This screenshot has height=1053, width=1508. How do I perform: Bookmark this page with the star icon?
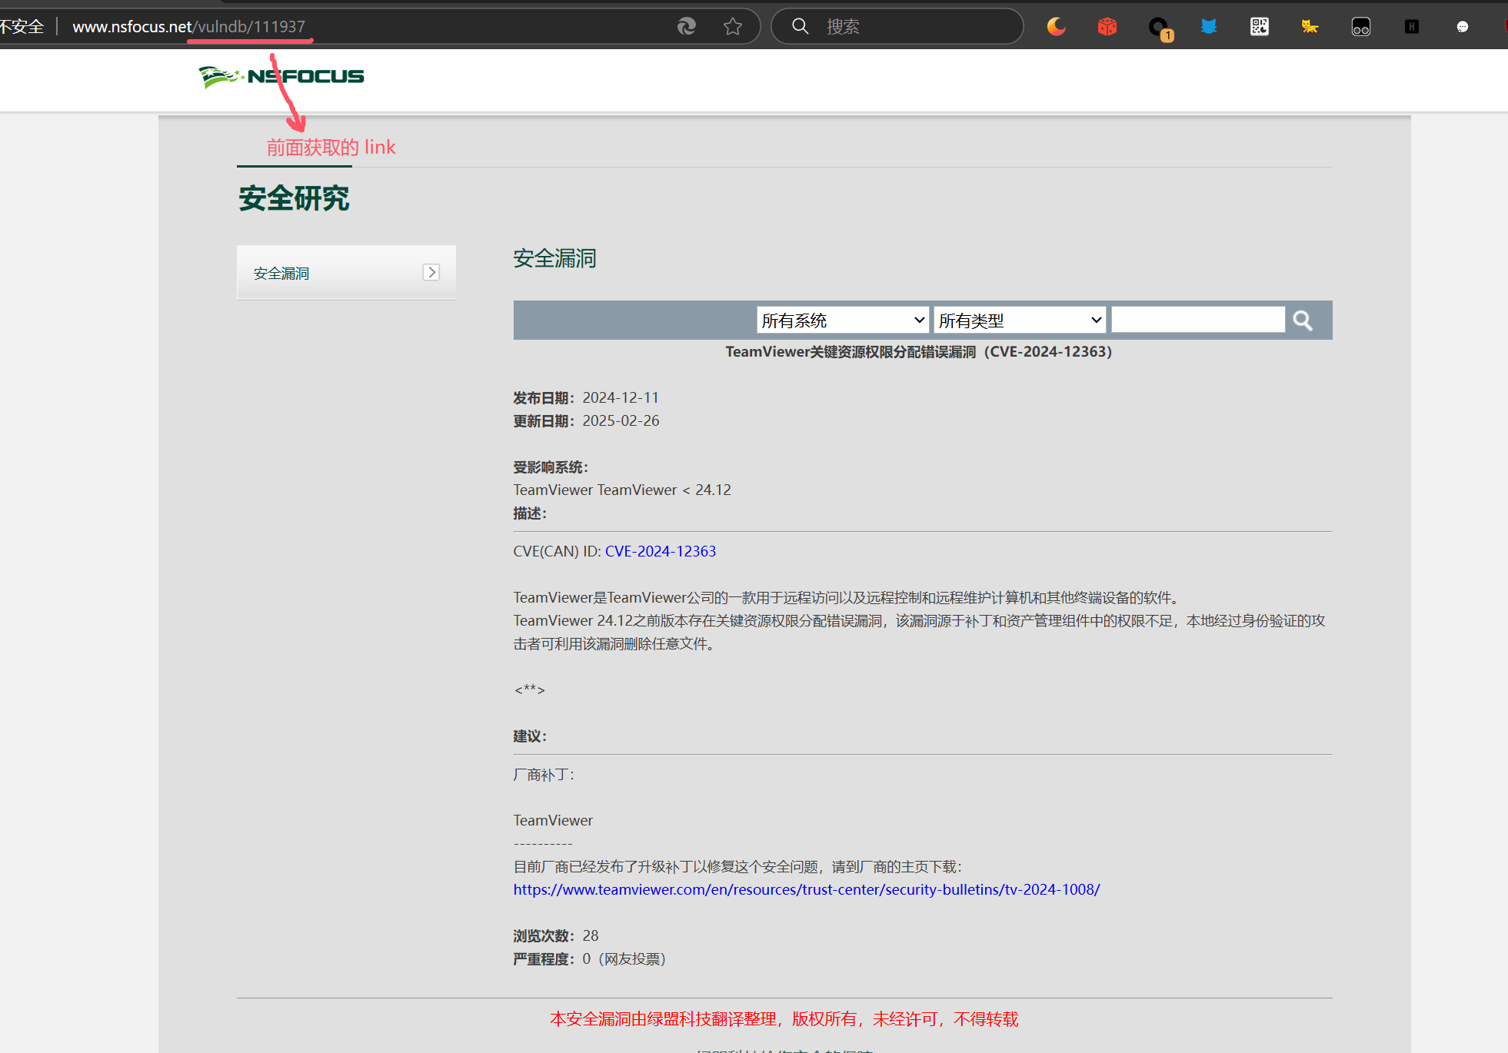click(733, 27)
